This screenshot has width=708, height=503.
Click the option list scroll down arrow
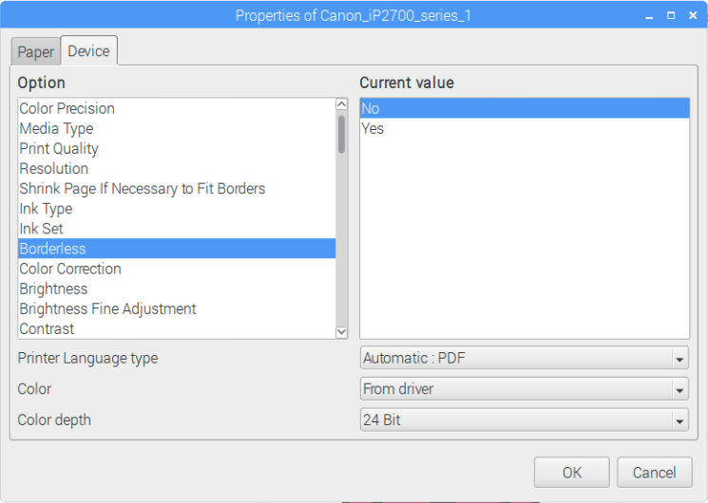tap(342, 332)
